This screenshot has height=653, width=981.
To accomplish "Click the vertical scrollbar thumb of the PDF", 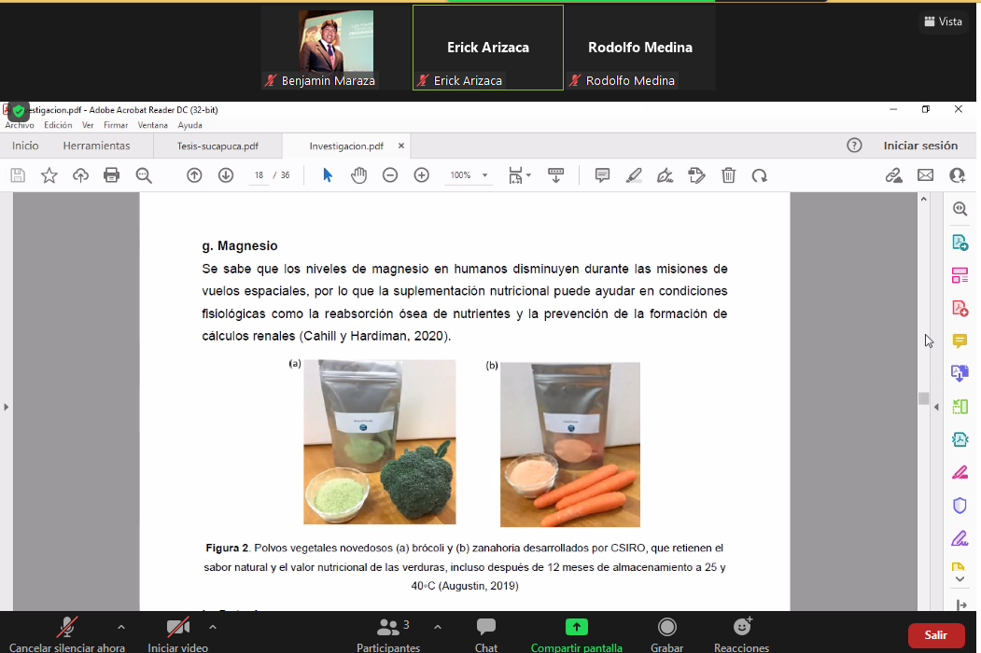I will (923, 398).
